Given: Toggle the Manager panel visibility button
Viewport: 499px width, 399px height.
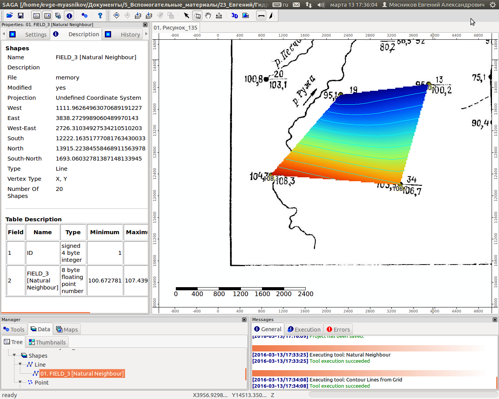Looking at the screenshot, I should 36,16.
